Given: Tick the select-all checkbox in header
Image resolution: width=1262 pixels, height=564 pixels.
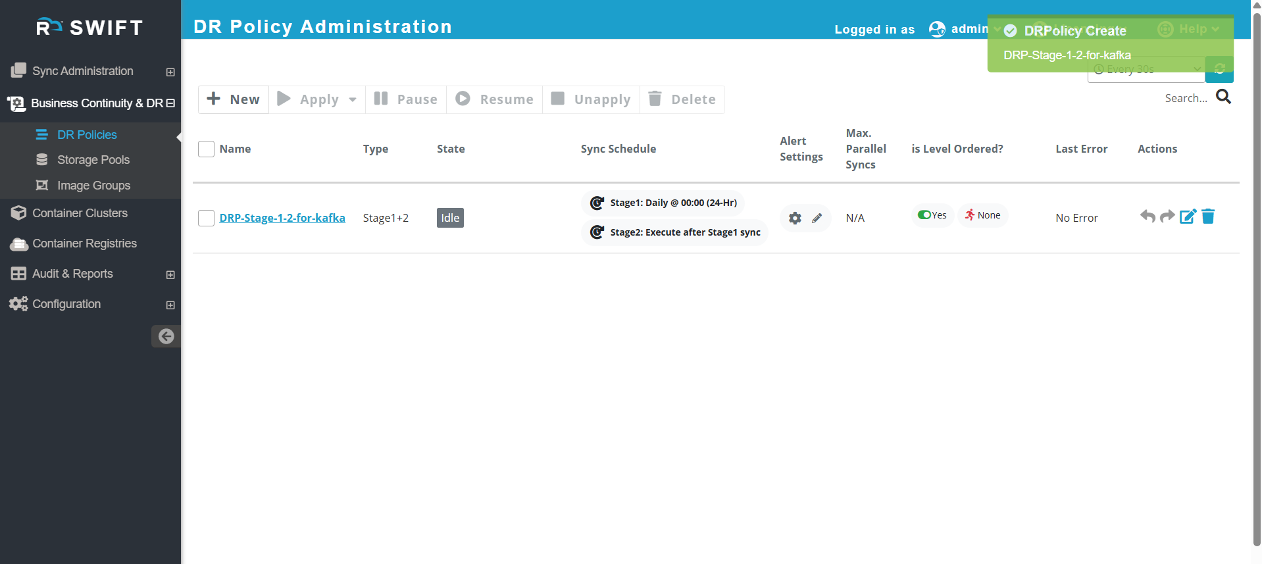Looking at the screenshot, I should [206, 149].
